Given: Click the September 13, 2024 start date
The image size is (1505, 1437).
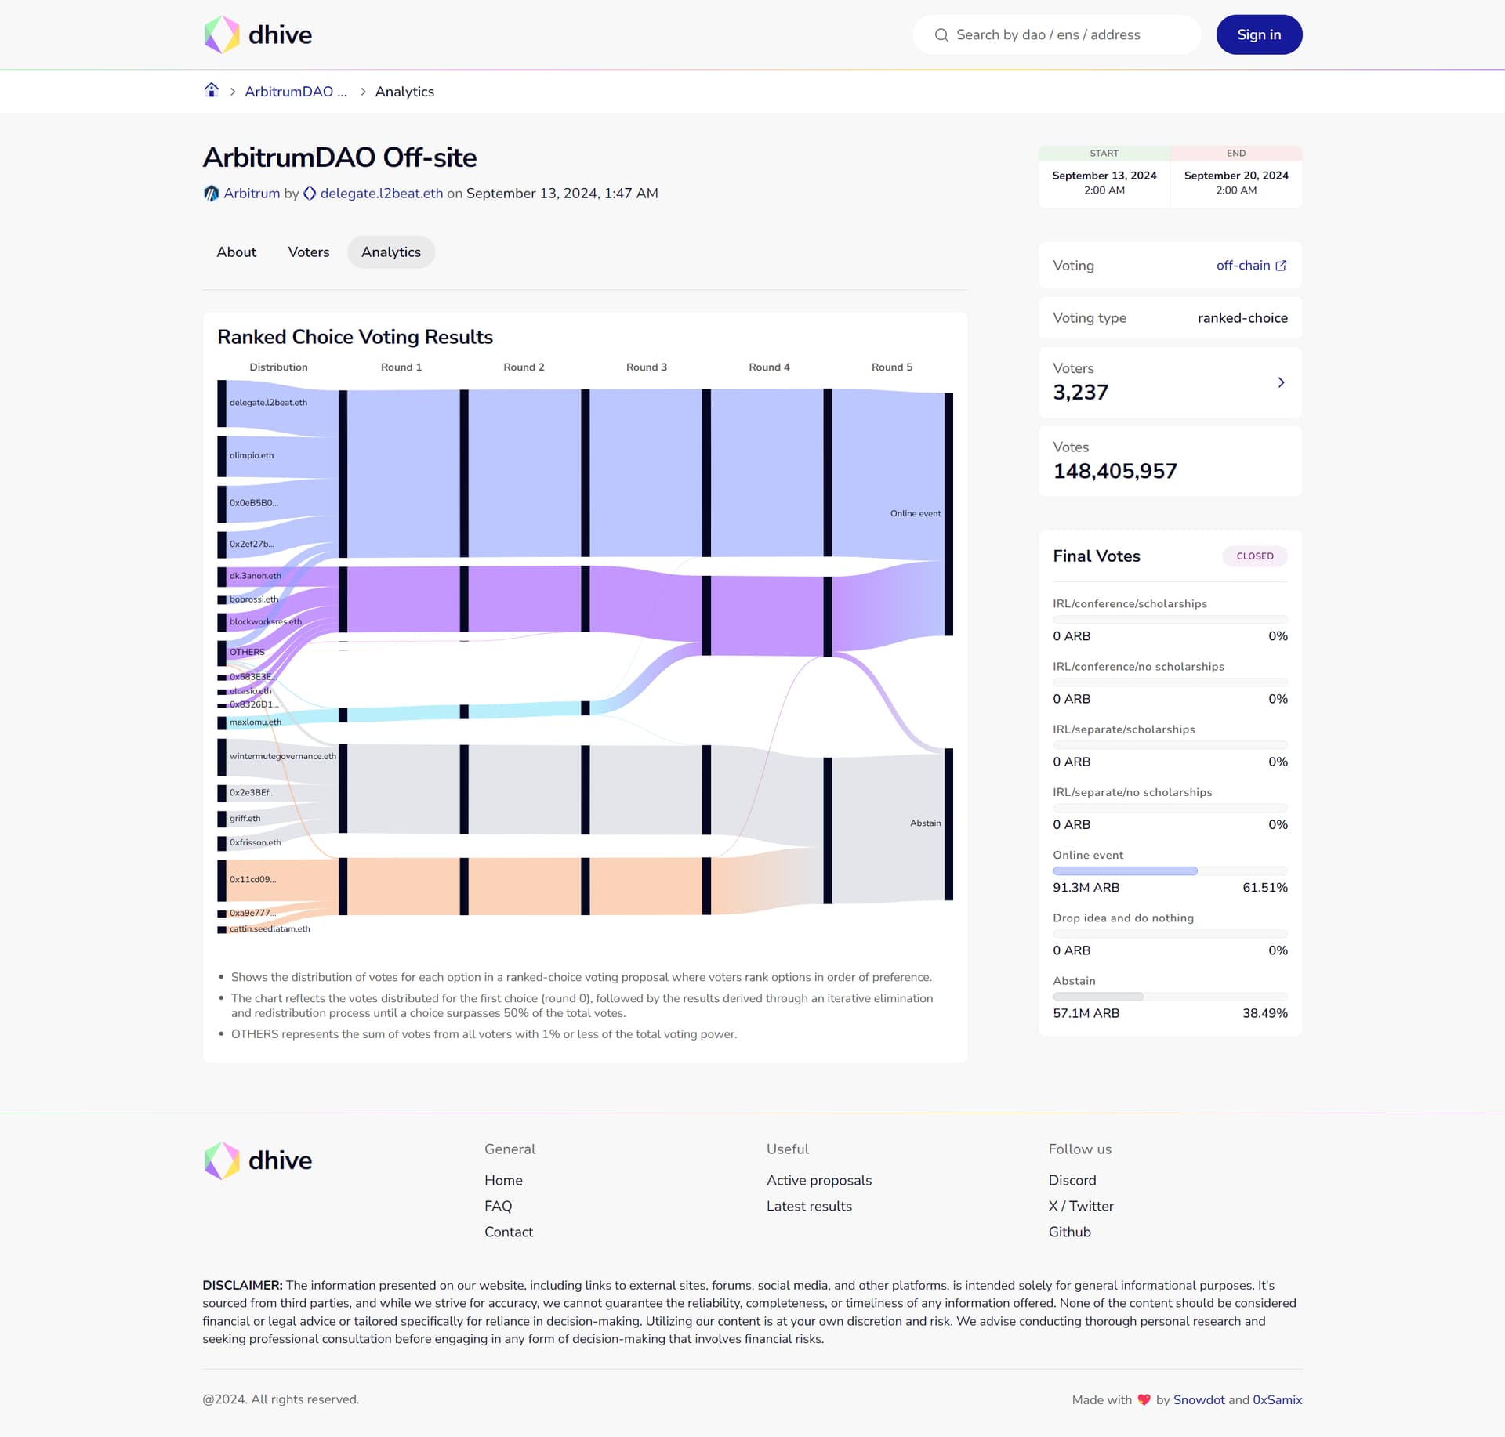Looking at the screenshot, I should point(1104,176).
